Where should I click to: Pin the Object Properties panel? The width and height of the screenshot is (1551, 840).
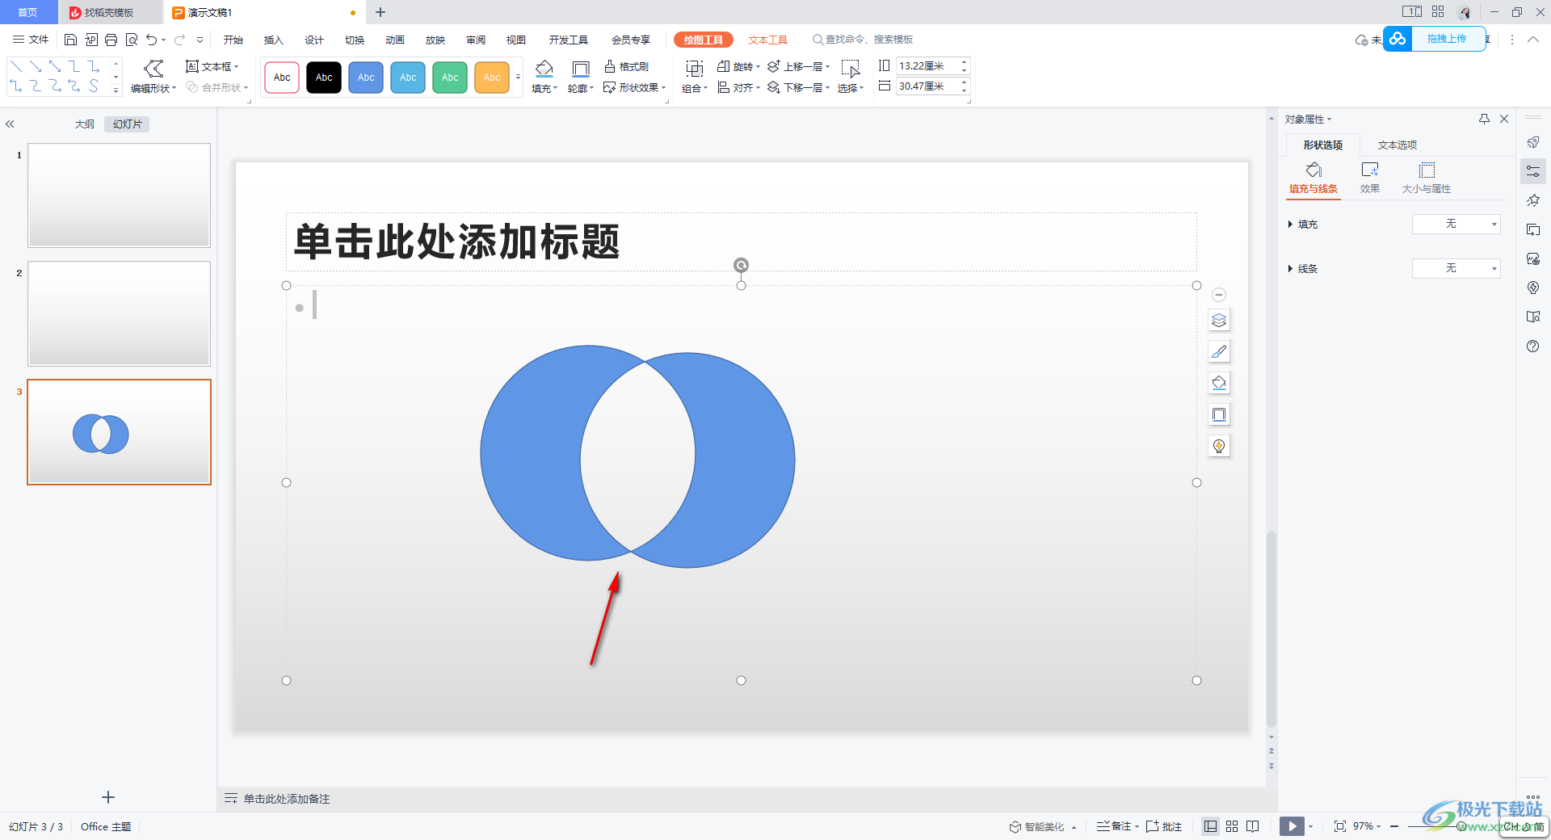coord(1484,119)
